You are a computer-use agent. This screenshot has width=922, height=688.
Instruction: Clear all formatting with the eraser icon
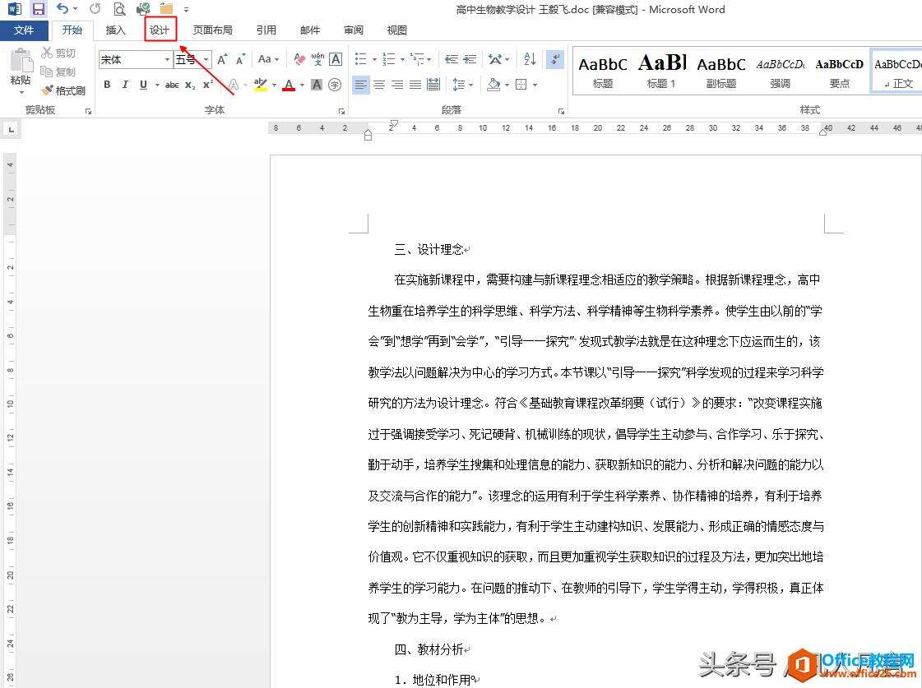click(299, 59)
